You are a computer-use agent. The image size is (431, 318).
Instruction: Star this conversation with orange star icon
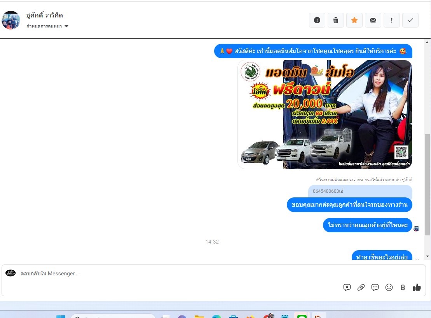click(354, 20)
